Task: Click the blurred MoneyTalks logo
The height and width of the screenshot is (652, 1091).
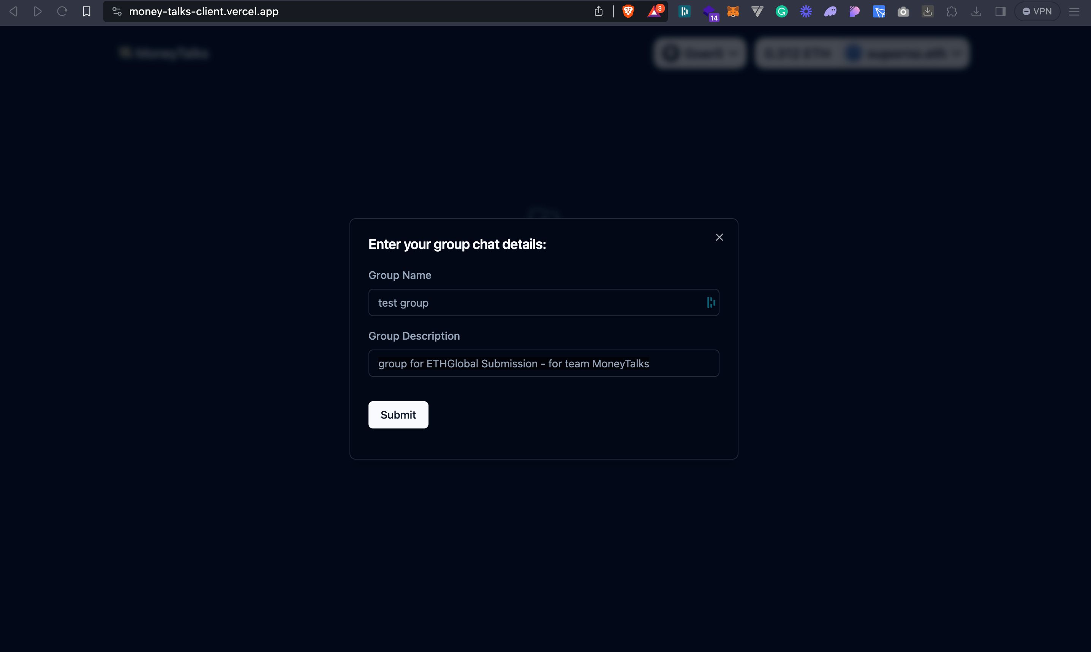Action: [164, 54]
